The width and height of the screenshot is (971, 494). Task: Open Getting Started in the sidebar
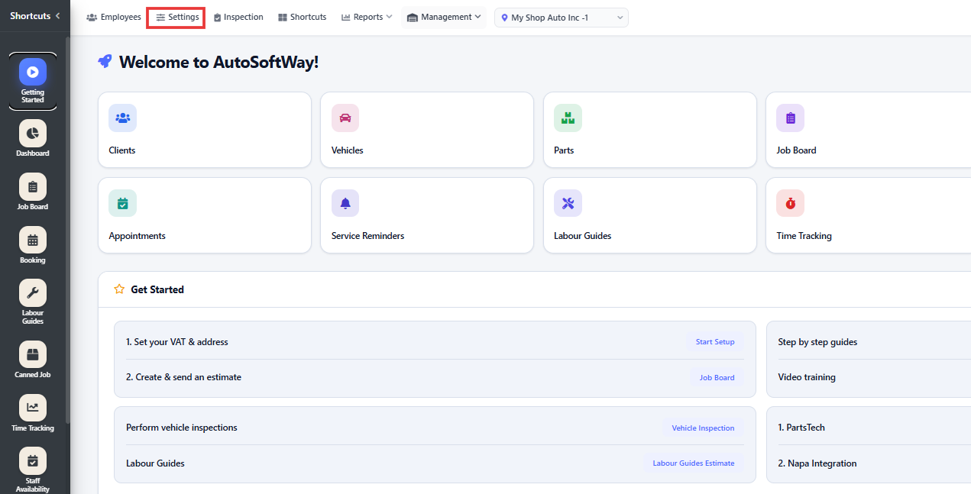[x=33, y=81]
